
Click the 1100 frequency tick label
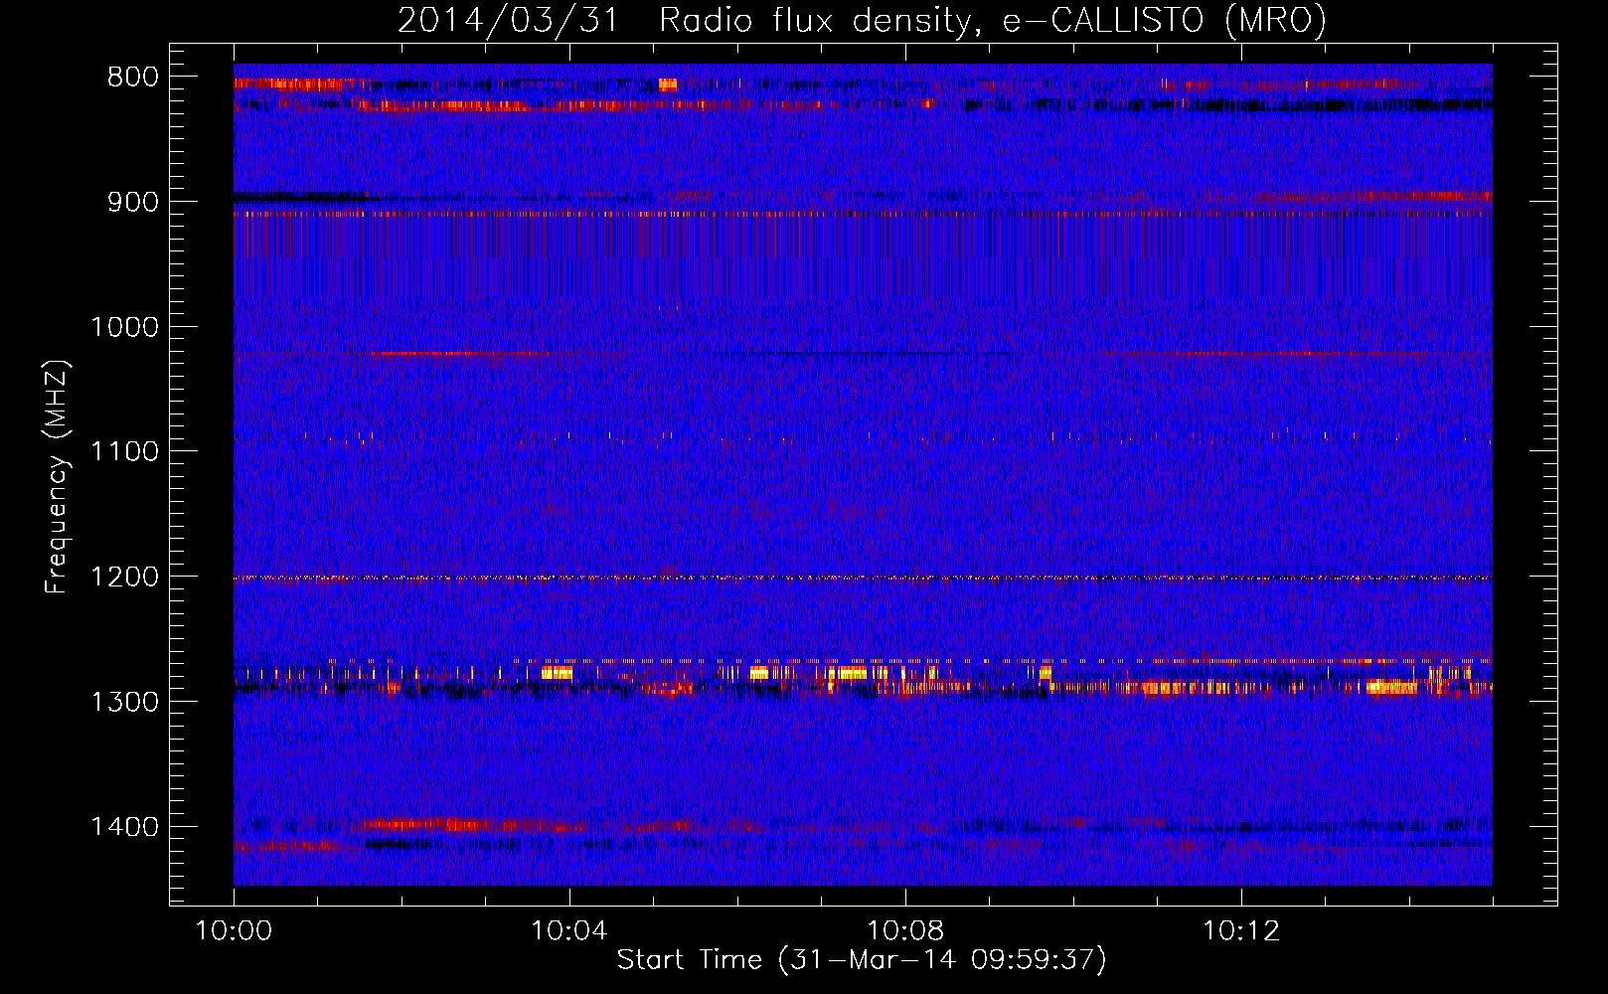coord(124,452)
